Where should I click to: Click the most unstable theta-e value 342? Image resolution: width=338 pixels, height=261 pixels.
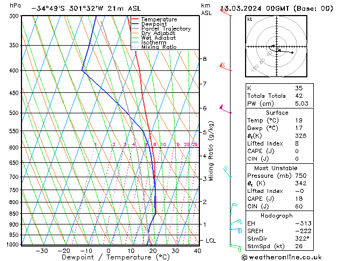(301, 184)
